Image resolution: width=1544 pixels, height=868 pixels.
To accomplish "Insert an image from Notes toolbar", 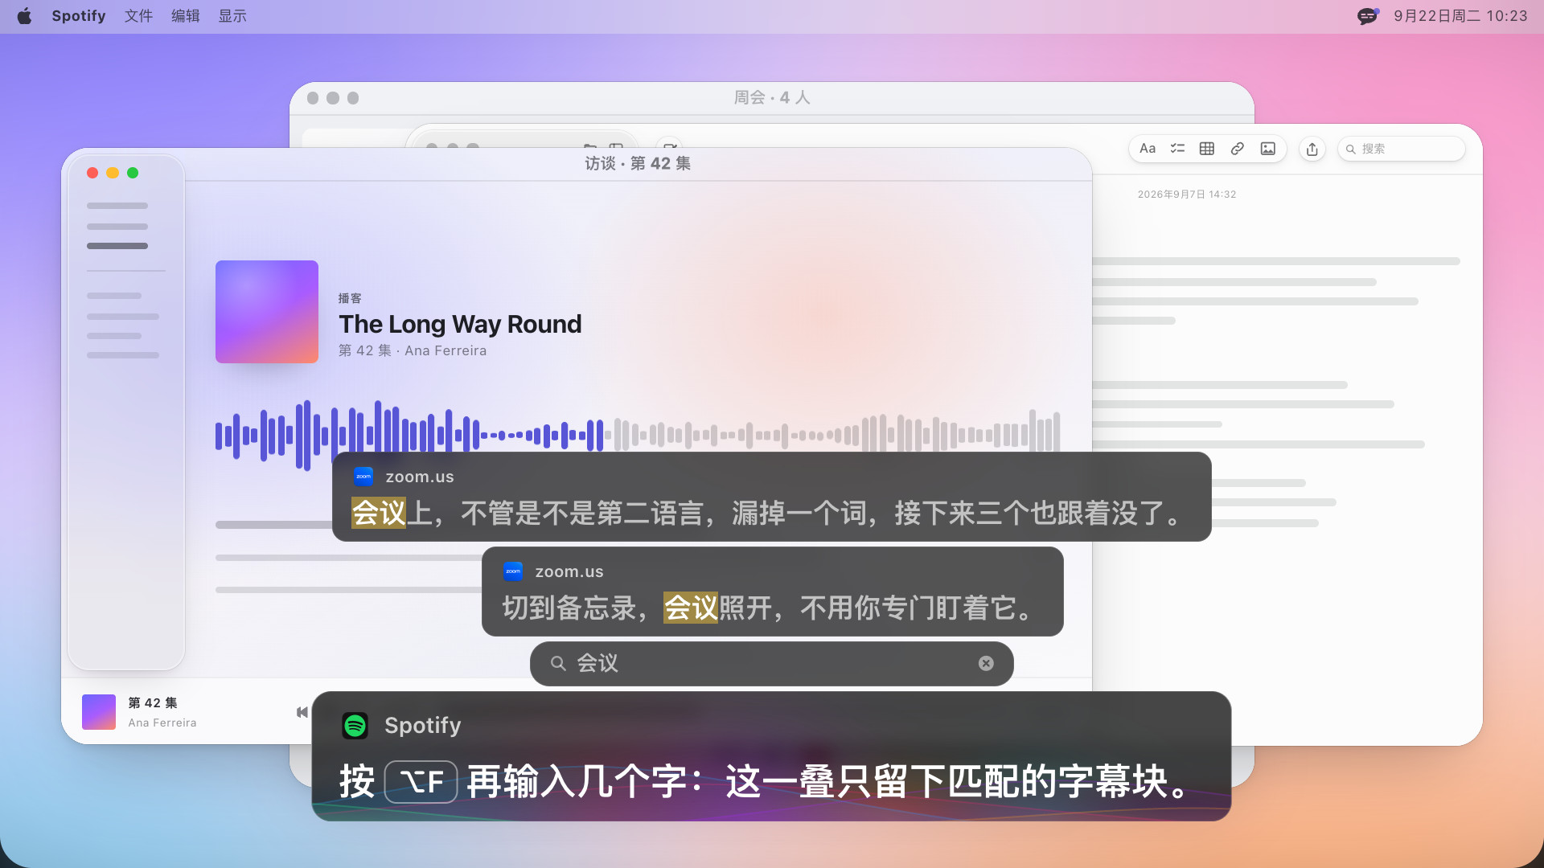I will (1268, 149).
